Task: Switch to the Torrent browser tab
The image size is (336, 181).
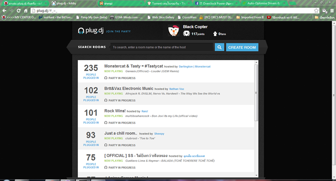Action: [168, 4]
